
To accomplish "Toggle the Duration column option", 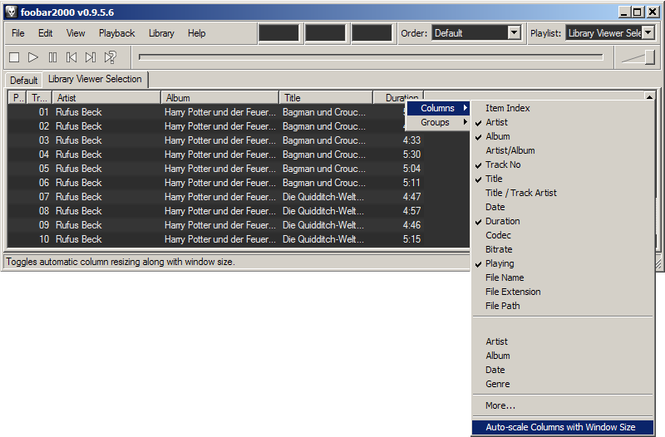I will pos(563,221).
